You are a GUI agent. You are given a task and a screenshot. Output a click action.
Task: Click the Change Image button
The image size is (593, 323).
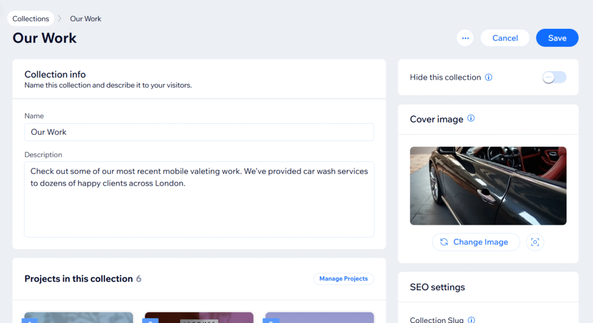pos(475,242)
